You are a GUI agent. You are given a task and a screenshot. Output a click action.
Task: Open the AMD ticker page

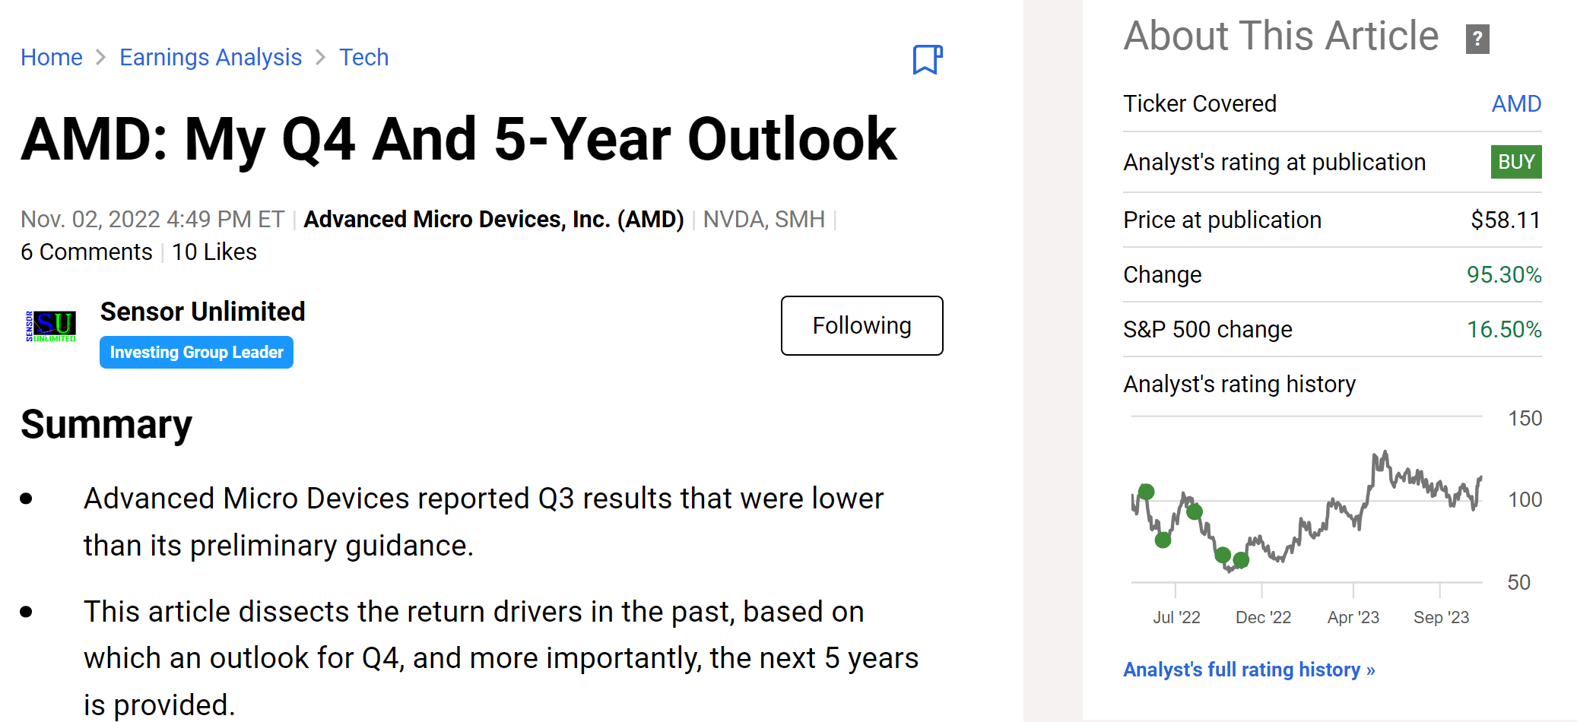point(1515,103)
